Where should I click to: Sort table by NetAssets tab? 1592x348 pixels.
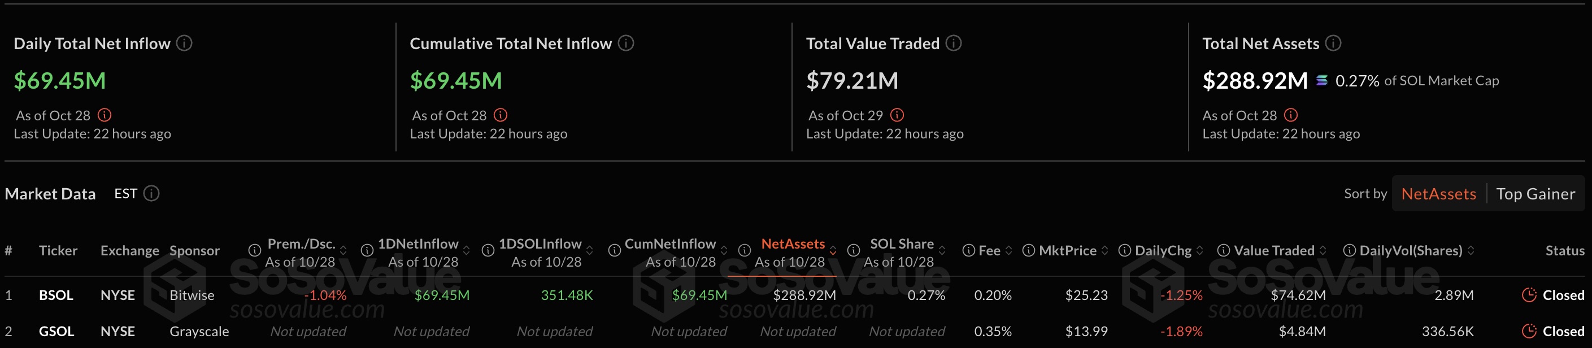tap(1438, 194)
